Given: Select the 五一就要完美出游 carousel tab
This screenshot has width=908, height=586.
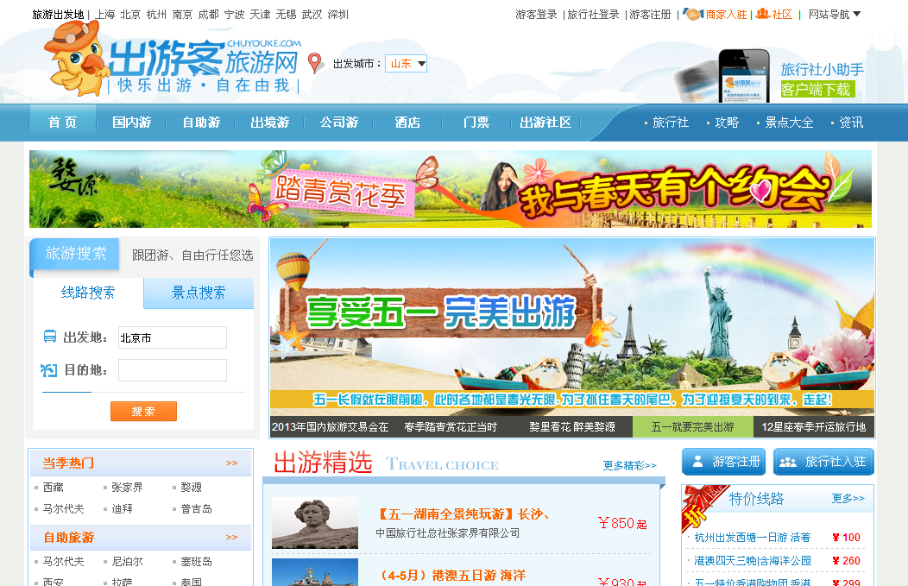Looking at the screenshot, I should 694,426.
